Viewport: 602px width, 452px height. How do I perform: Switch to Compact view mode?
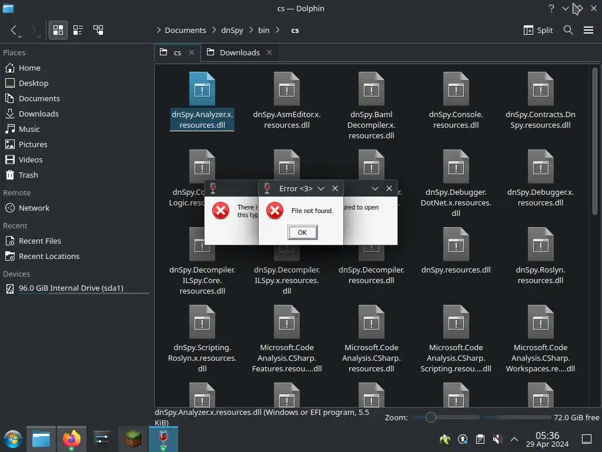click(78, 30)
